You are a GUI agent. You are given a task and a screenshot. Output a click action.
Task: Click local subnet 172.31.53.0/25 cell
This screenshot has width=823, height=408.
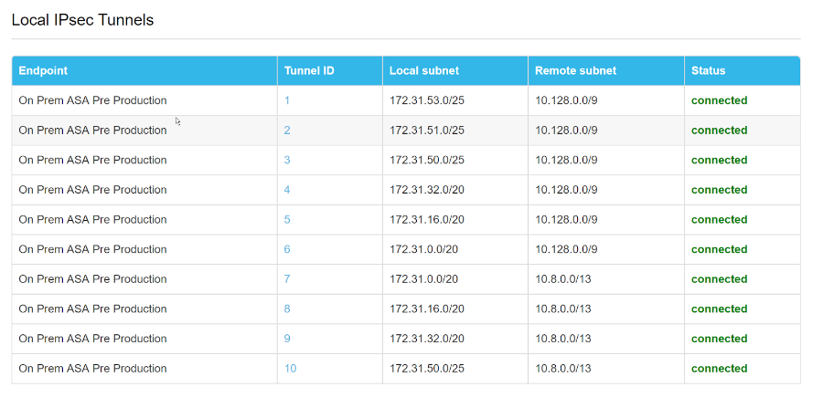click(x=427, y=100)
